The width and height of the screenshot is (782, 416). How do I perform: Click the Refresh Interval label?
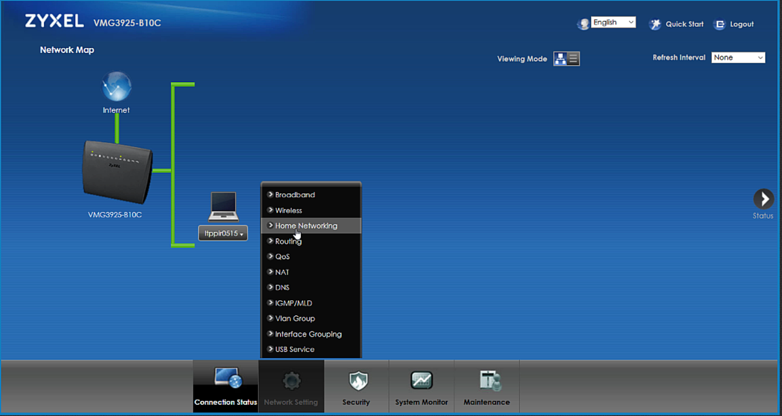coord(679,58)
